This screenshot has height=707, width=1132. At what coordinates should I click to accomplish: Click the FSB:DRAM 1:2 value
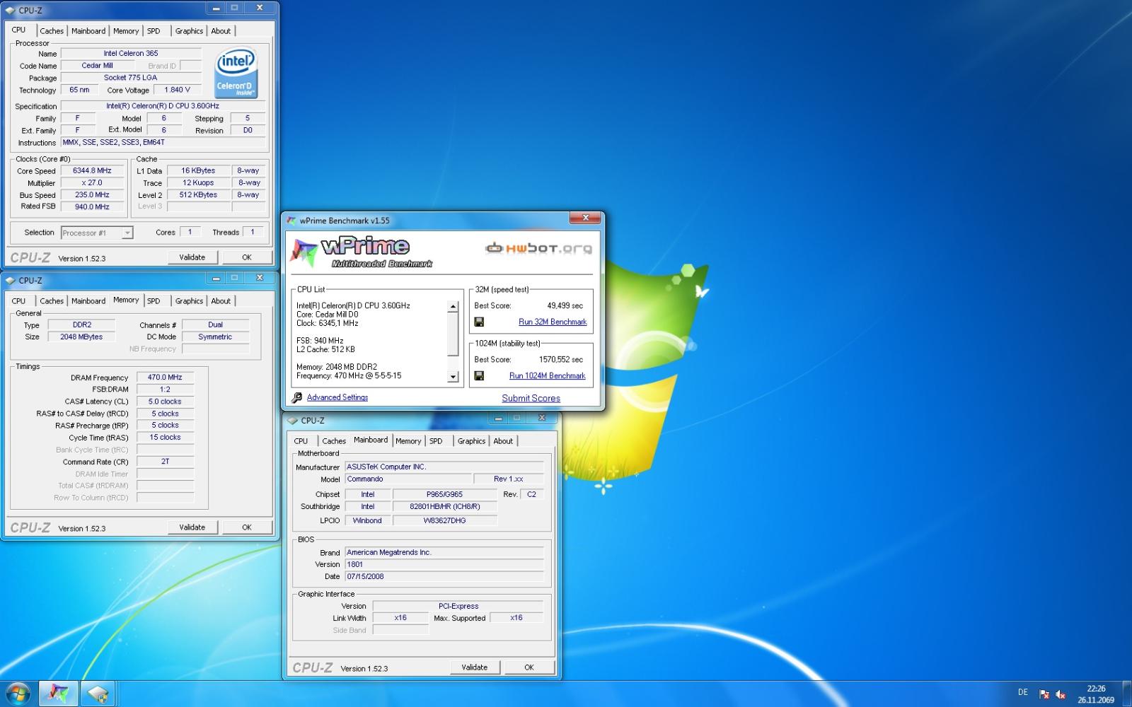pos(165,390)
